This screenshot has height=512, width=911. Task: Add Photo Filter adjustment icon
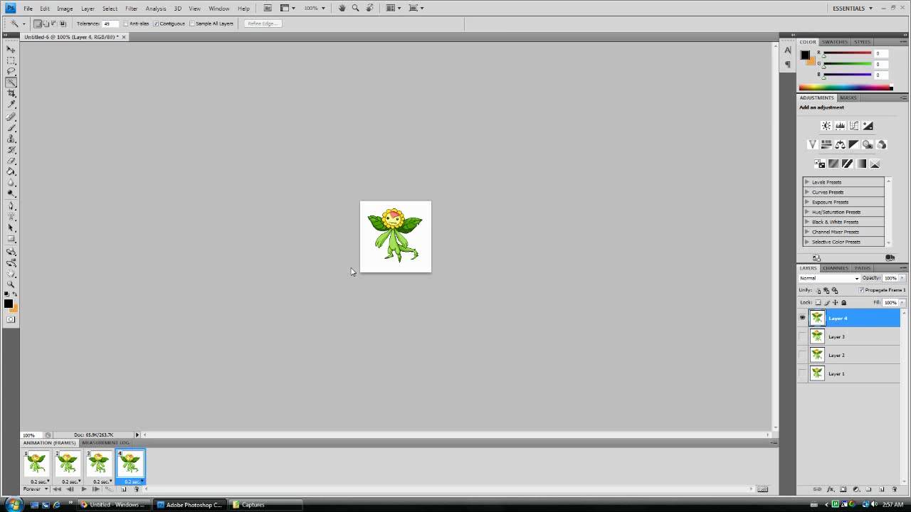point(868,144)
